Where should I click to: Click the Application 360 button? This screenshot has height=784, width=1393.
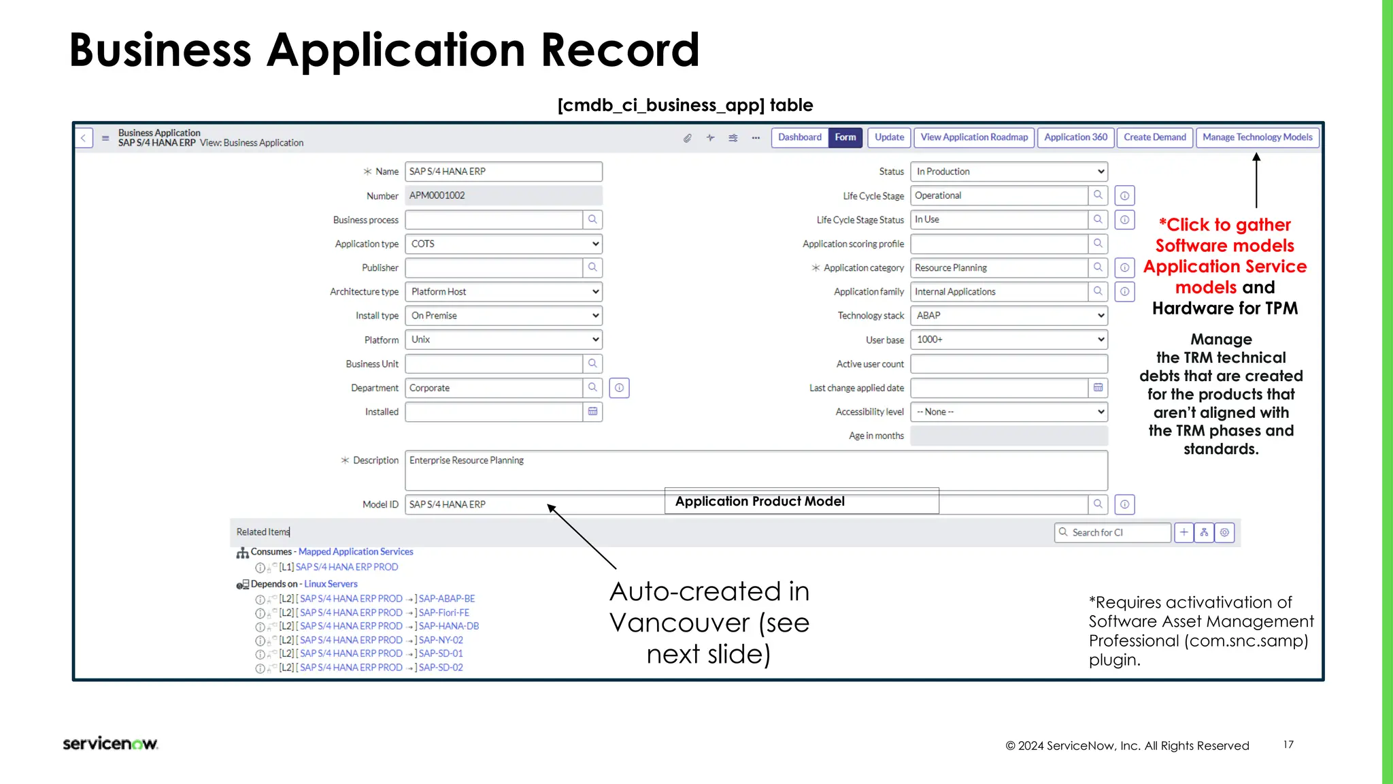(x=1075, y=137)
